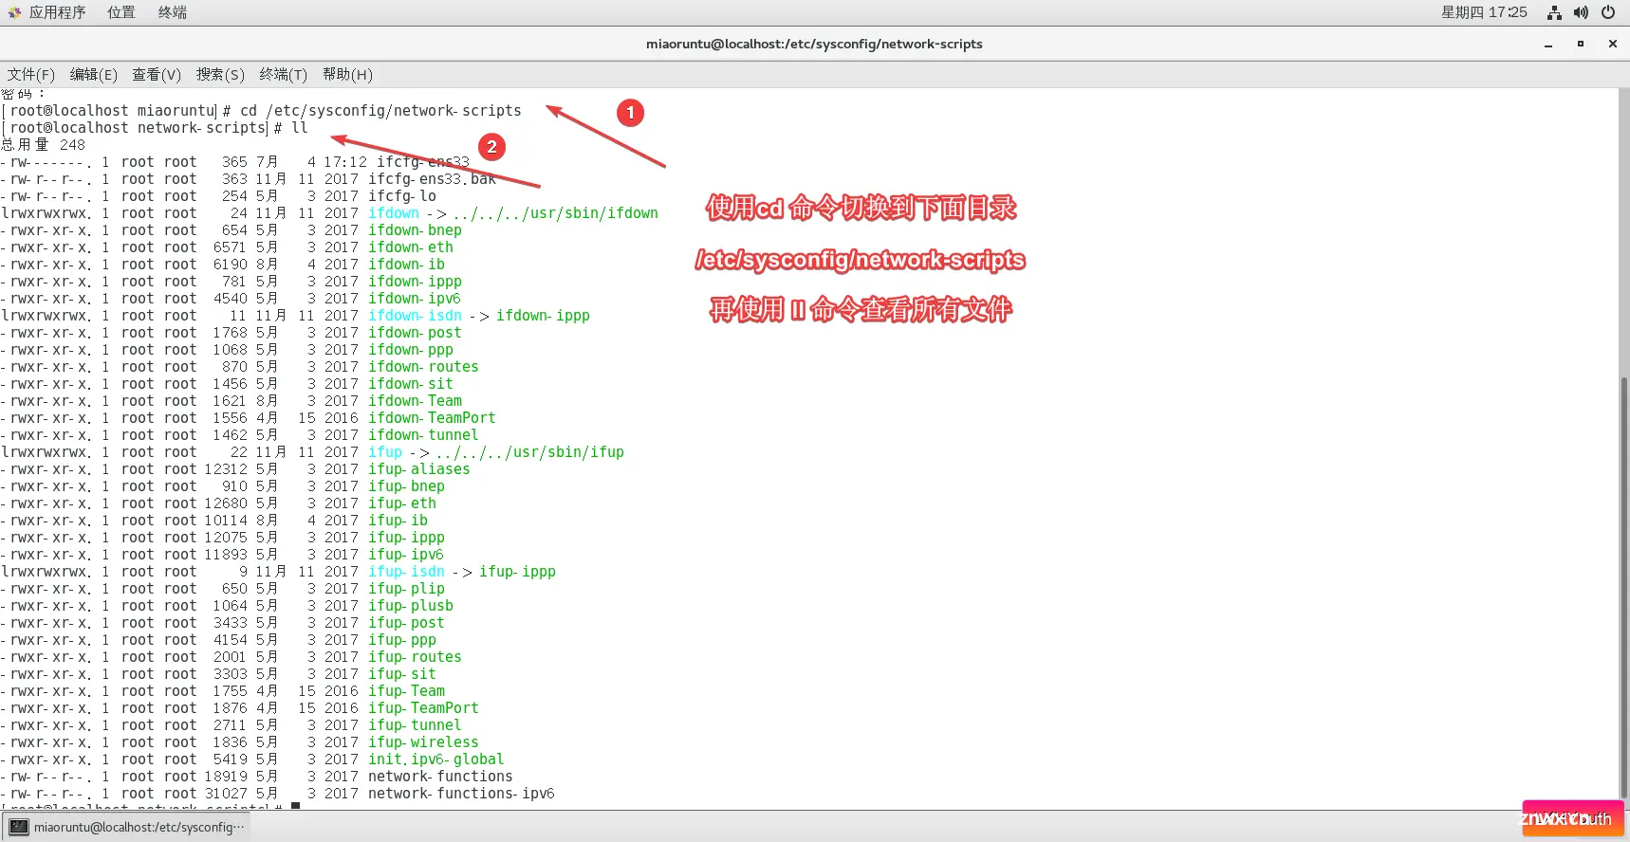Open the 编辑(E) menu
The height and width of the screenshot is (842, 1630).
click(x=93, y=75)
